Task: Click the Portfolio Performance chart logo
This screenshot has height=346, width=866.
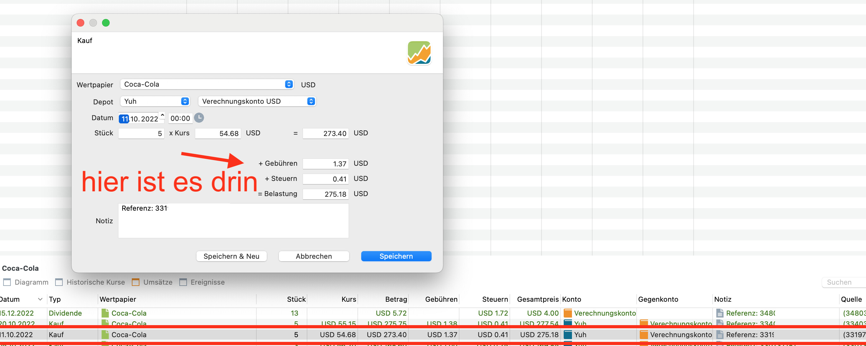Action: (x=419, y=53)
